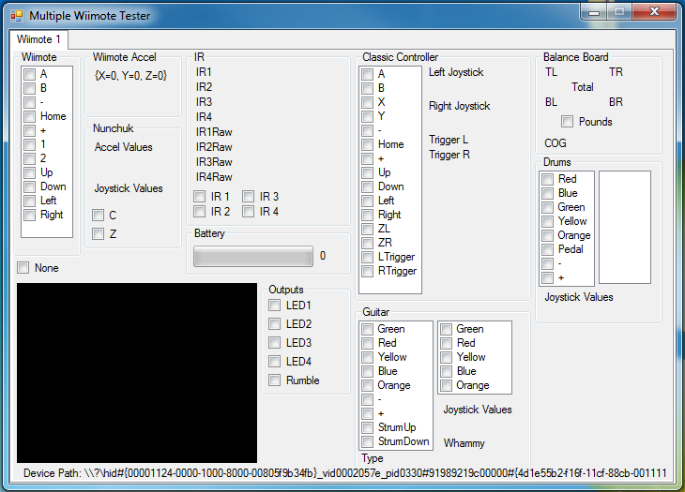Tick the Wiimote 2 button checkbox
Viewport: 685px width, 492px height.
(29, 158)
